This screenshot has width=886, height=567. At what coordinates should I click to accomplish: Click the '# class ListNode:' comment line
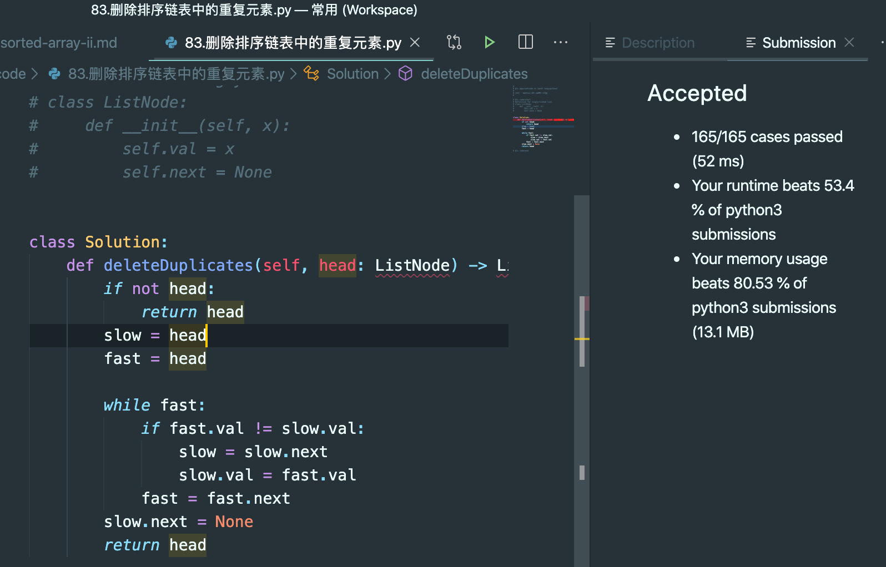(108, 102)
